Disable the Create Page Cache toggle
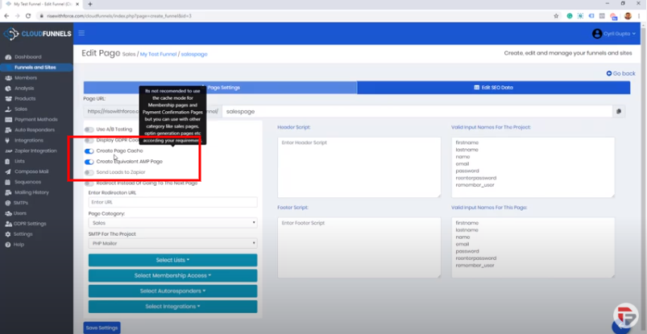Image resolution: width=647 pixels, height=334 pixels. pos(89,151)
